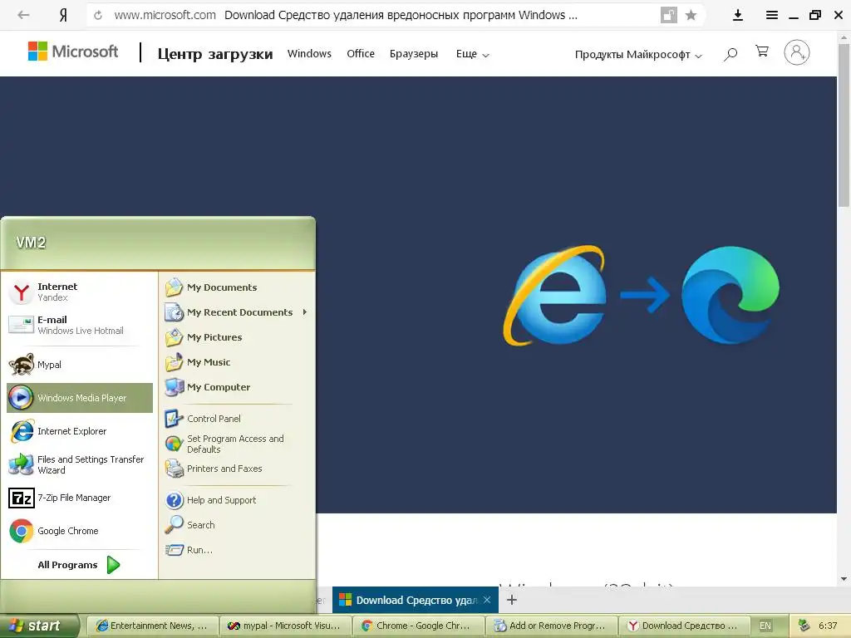
Task: Switch to Entertainment News taskbar window
Action: pos(153,626)
